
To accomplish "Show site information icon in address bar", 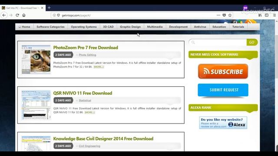I will [54, 16].
